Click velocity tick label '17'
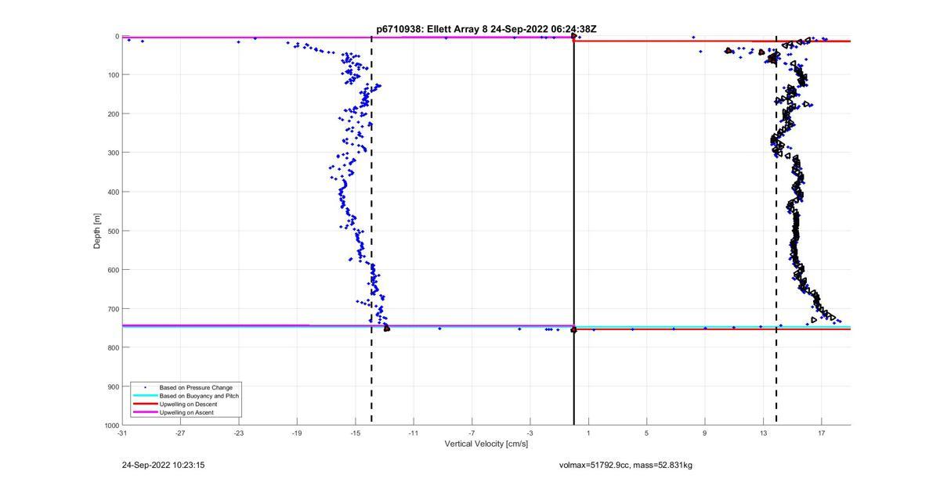Image resolution: width=940 pixels, height=478 pixels. tap(821, 433)
